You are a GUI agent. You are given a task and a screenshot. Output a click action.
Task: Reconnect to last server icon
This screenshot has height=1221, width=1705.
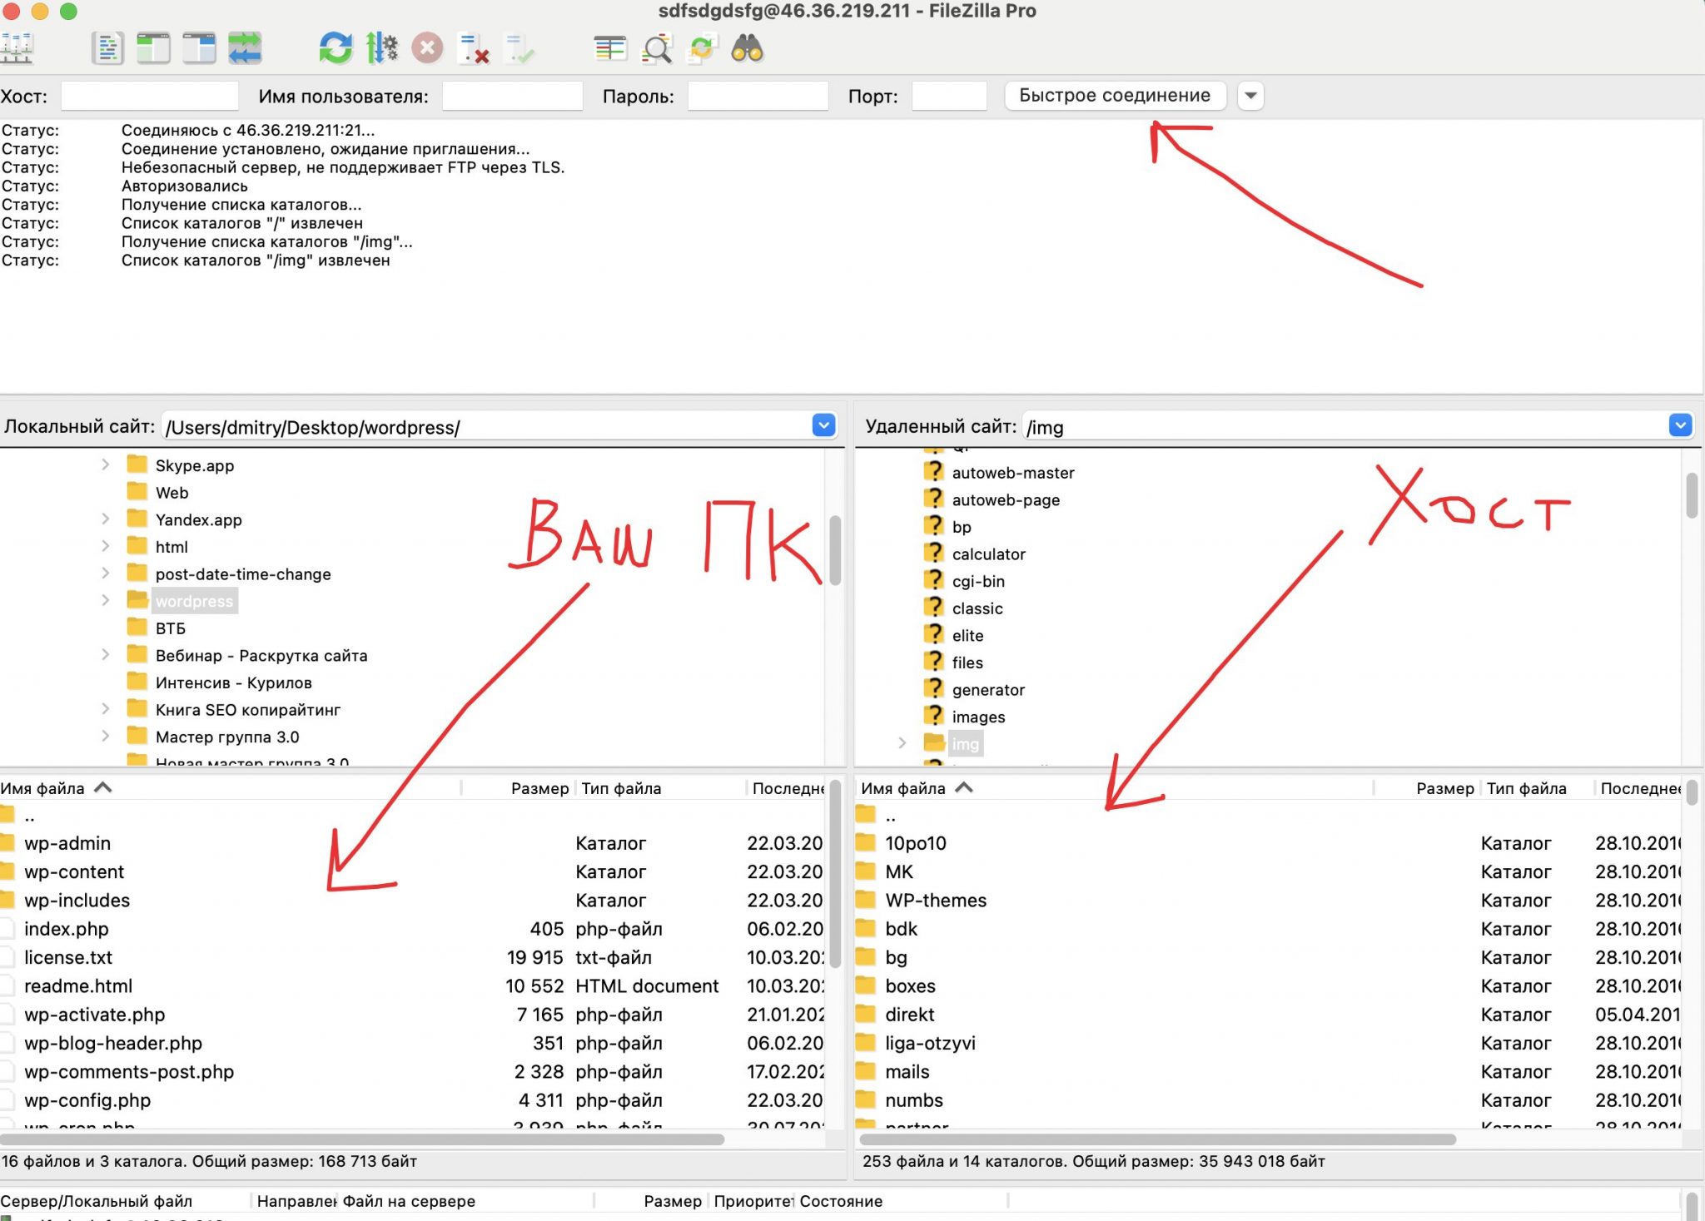(519, 48)
